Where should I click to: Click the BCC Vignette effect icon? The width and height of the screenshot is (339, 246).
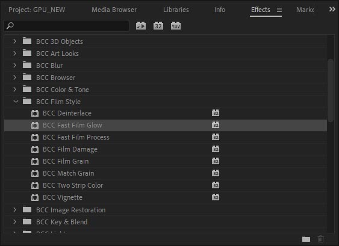pyautogui.click(x=35, y=197)
